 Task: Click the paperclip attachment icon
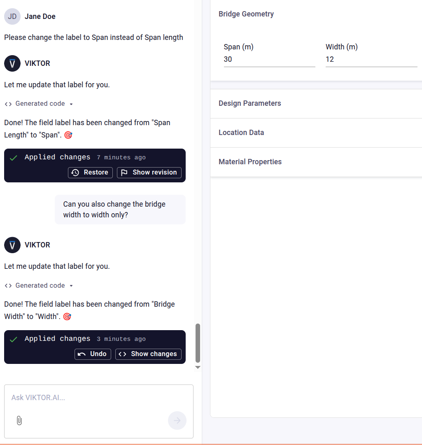(19, 420)
